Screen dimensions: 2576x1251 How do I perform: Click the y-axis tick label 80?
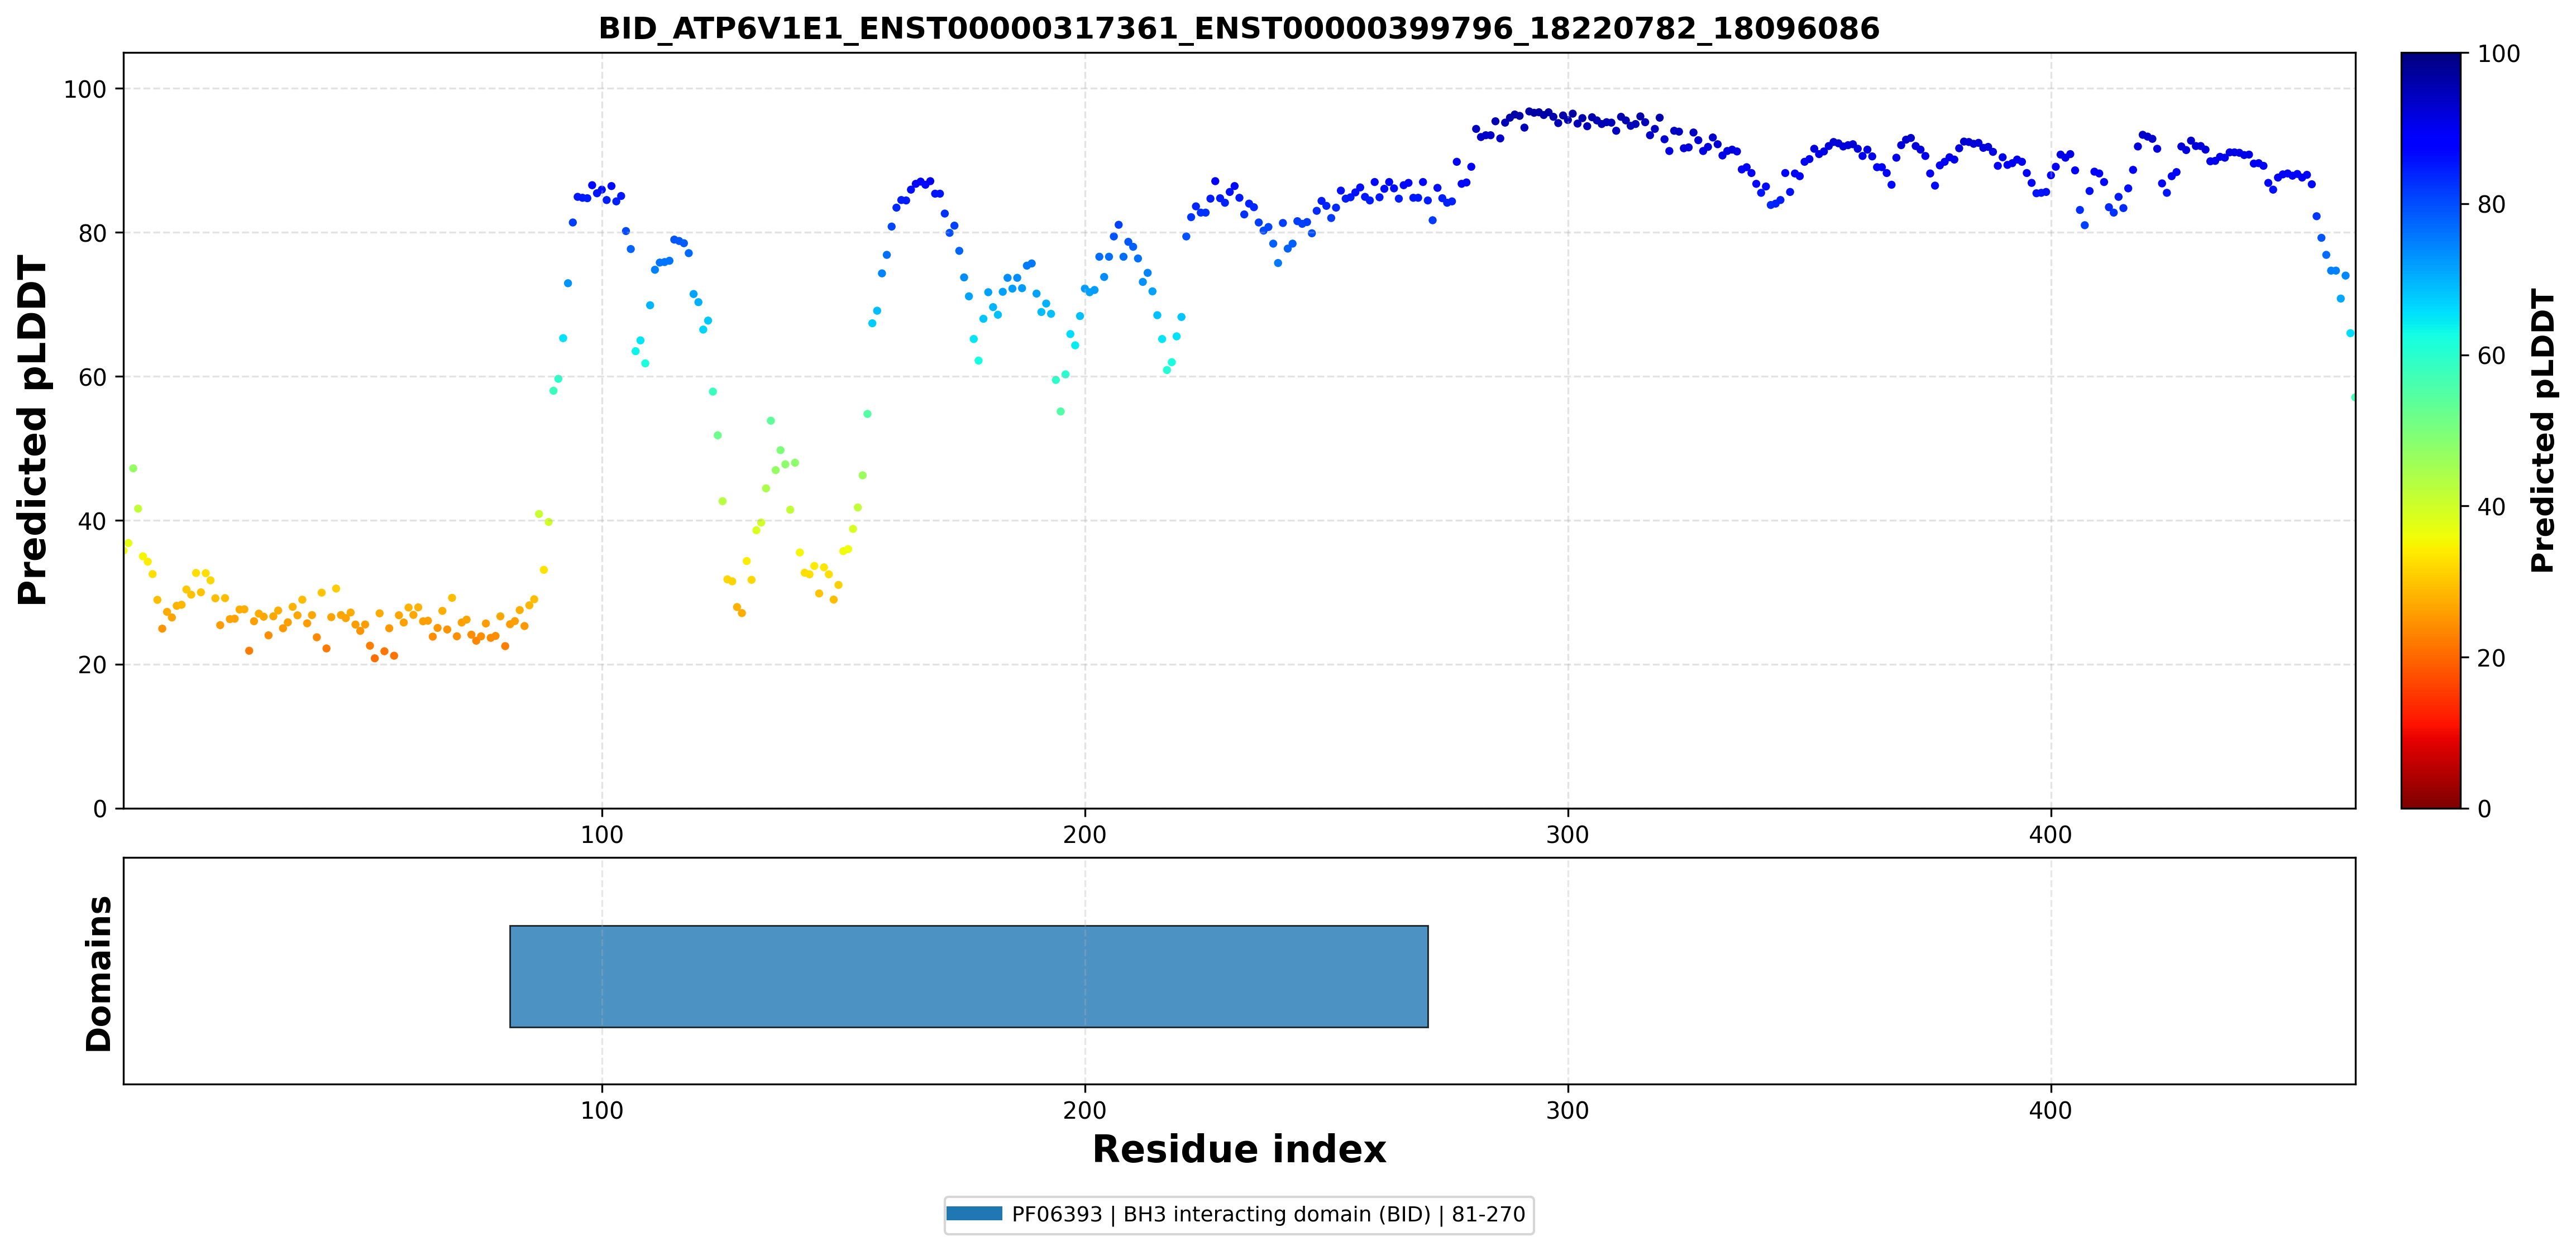click(92, 233)
